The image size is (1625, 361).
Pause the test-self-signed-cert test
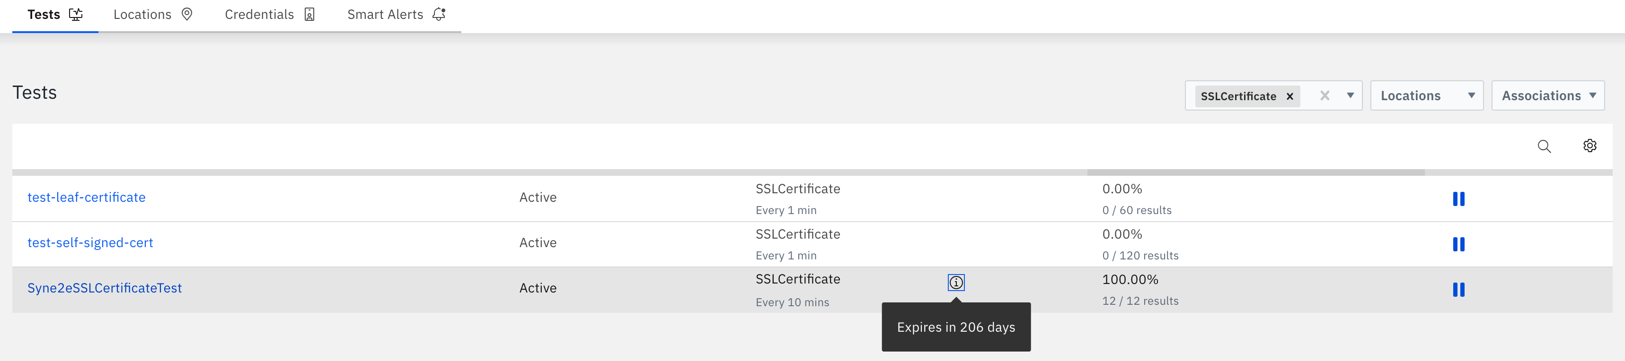[x=1458, y=244]
